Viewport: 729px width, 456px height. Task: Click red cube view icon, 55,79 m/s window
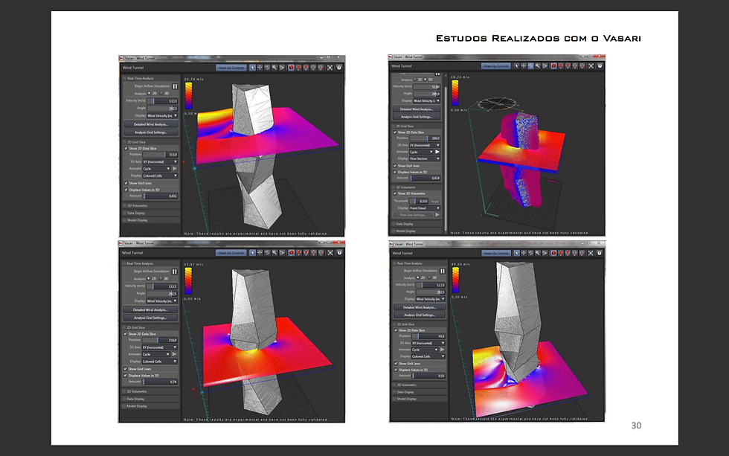coord(292,68)
